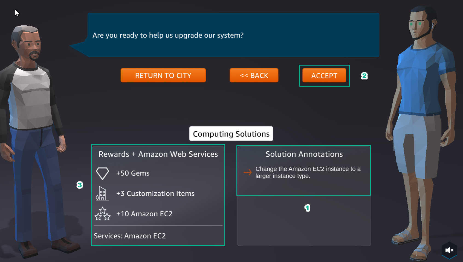Click the gem diamond icon
The image size is (463, 262).
point(103,173)
